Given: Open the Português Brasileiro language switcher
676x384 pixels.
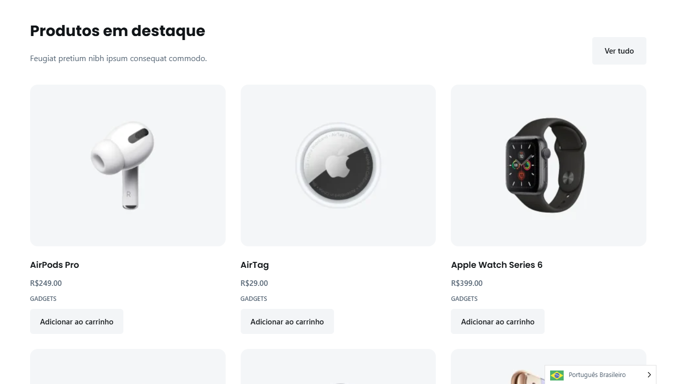Looking at the screenshot, I should [597, 375].
